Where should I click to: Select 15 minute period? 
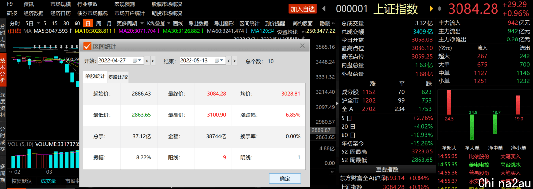(x=55, y=24)
